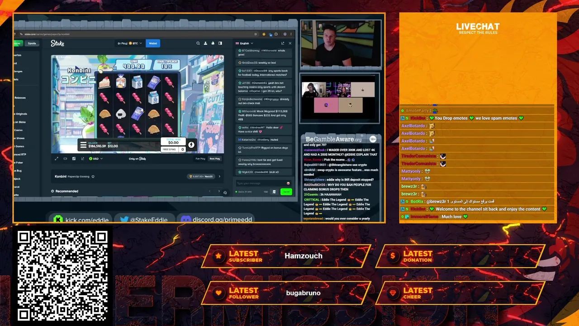
Task: Enter fullscreen mode for the Konbini game
Action: click(x=57, y=158)
